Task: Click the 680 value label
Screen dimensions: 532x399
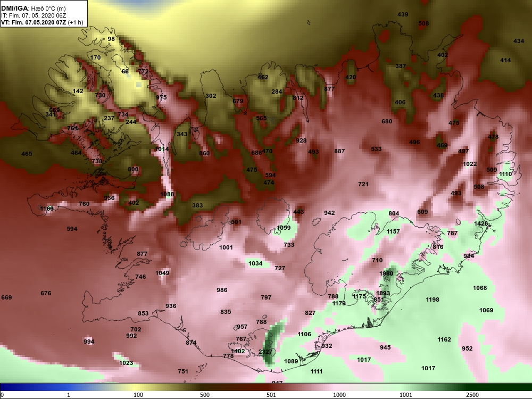Action: tap(387, 121)
